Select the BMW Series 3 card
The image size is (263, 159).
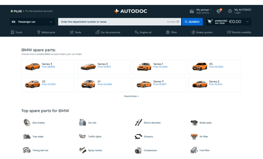[x=48, y=67]
